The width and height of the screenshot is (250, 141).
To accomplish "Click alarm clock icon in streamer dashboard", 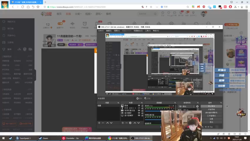I will tap(85, 24).
